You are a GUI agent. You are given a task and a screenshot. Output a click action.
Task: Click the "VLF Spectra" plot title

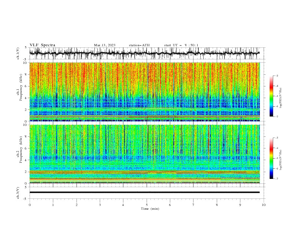tap(42, 45)
